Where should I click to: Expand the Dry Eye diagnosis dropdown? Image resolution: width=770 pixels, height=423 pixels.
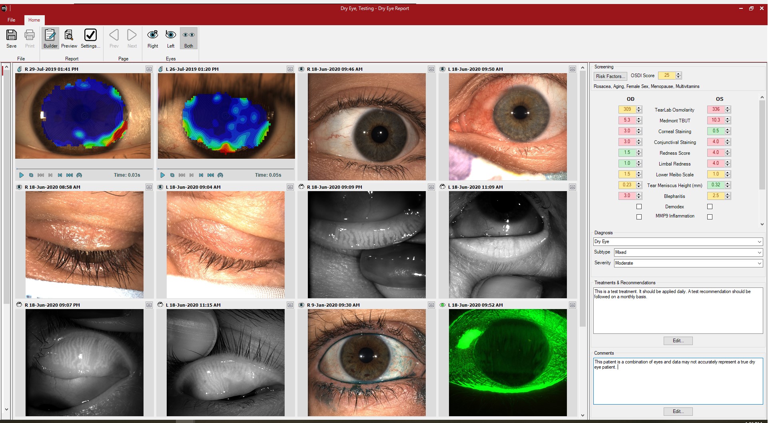pos(759,242)
